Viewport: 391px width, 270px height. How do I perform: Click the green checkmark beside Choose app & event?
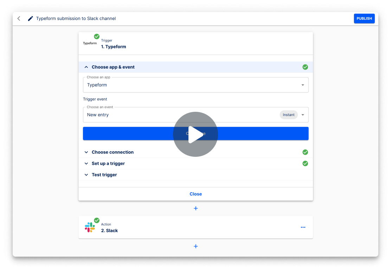pyautogui.click(x=305, y=67)
